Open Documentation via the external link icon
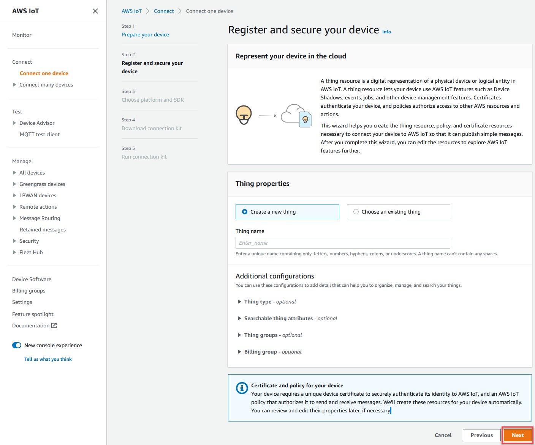Screen dimensions: 535x445 click(54, 325)
